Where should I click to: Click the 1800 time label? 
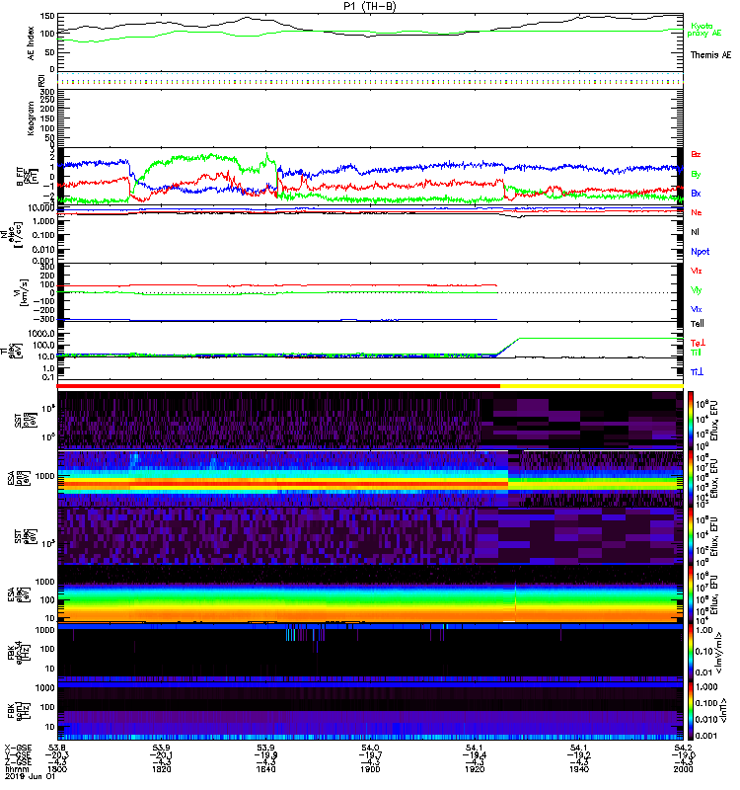click(x=57, y=769)
